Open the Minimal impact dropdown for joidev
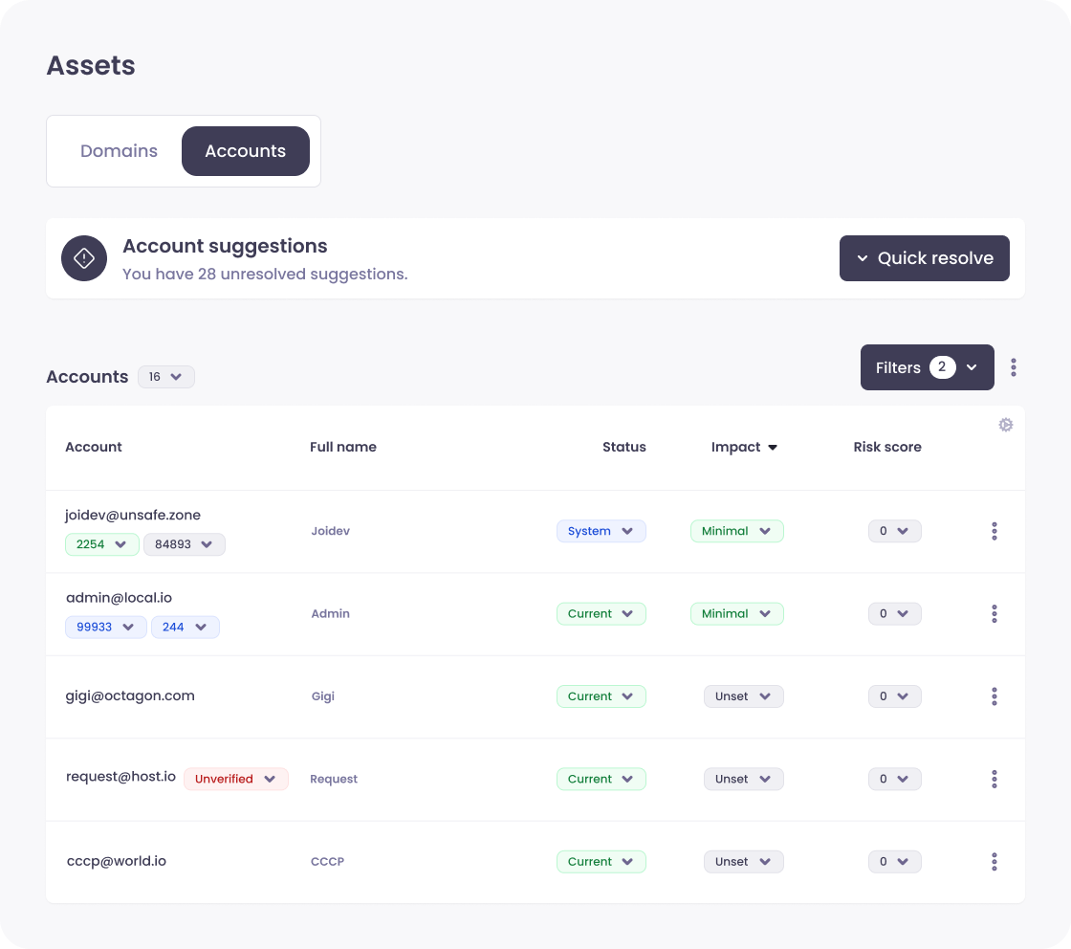The width and height of the screenshot is (1071, 949). pos(737,531)
